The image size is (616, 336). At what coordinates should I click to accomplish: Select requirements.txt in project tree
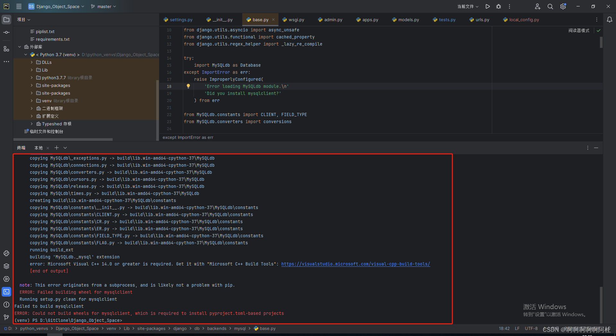53,39
